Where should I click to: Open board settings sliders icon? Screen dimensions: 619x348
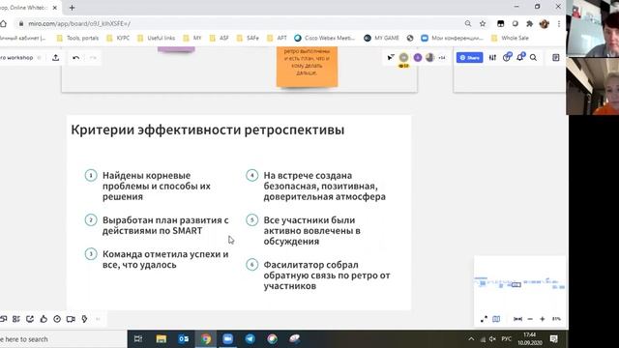[x=492, y=58]
